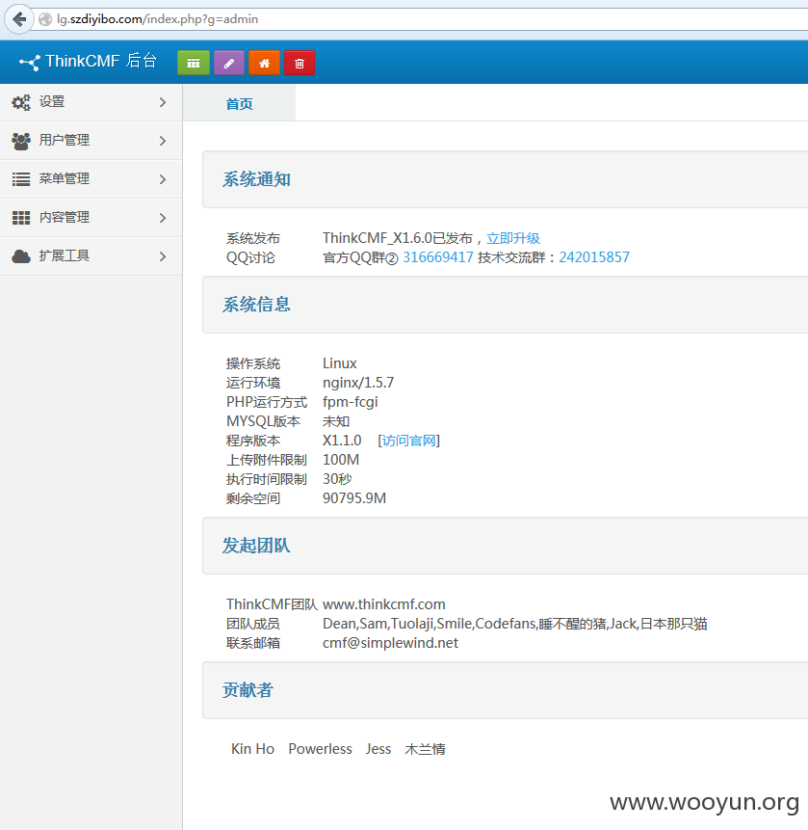Click the ThinkCMF_X1.6.0已发布 notice text
This screenshot has width=808, height=830.
[398, 238]
